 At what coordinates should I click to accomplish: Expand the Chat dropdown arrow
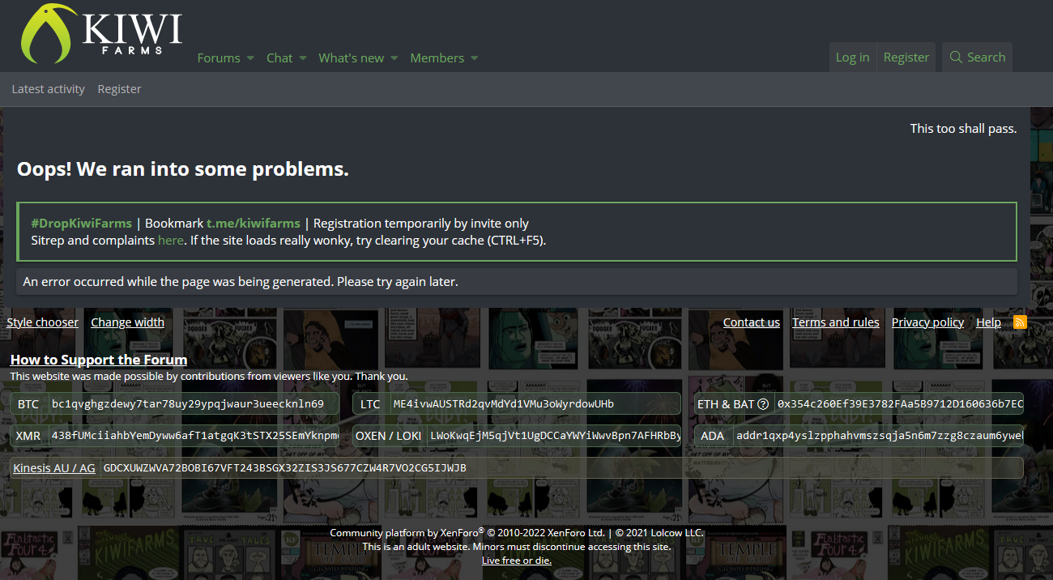[x=303, y=58]
